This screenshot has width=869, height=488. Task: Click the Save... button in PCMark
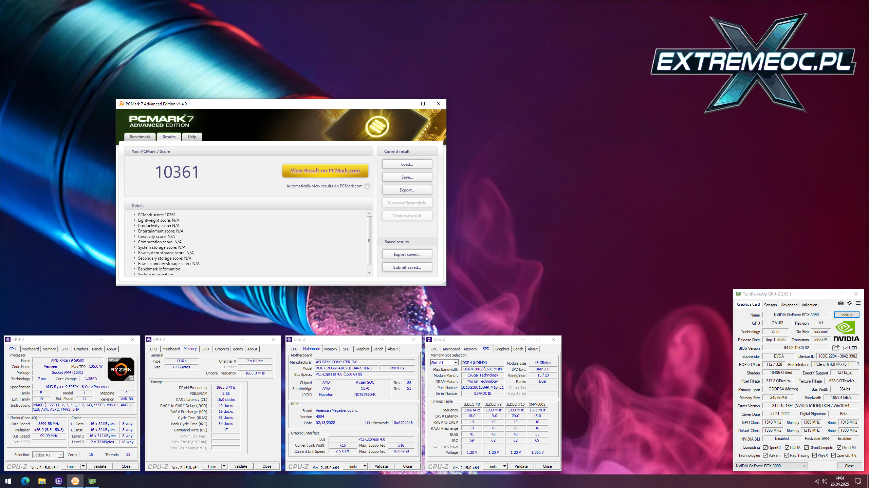[407, 177]
